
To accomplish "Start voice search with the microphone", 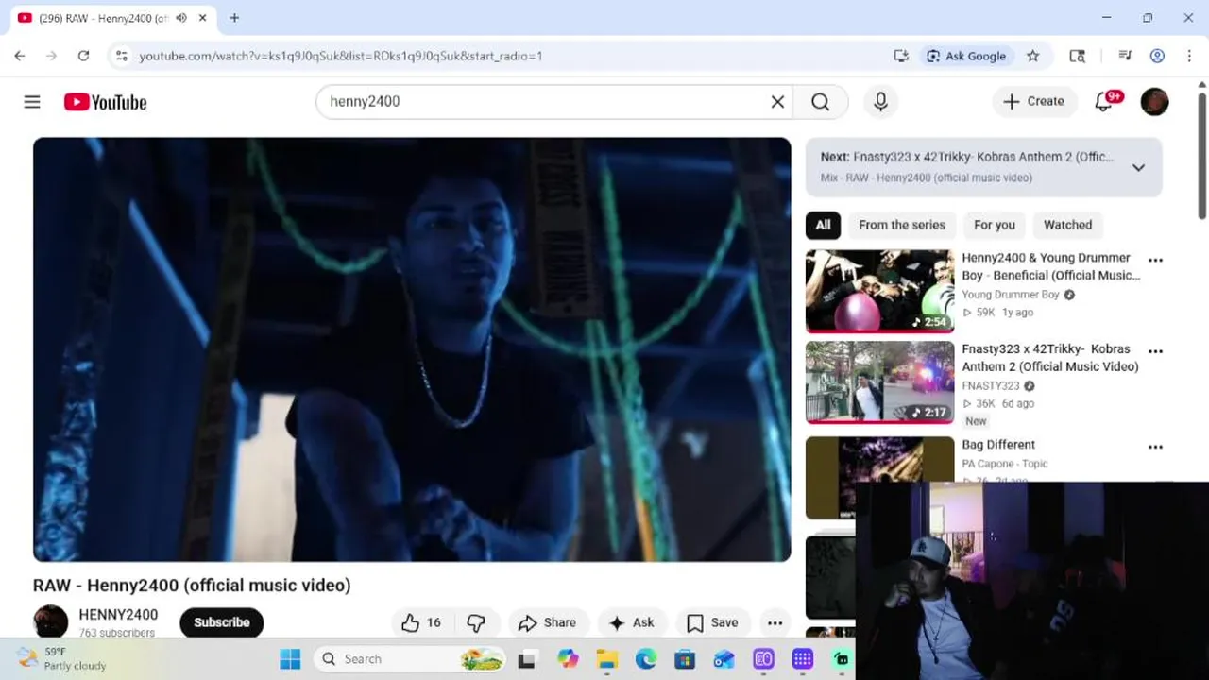I will click(880, 101).
